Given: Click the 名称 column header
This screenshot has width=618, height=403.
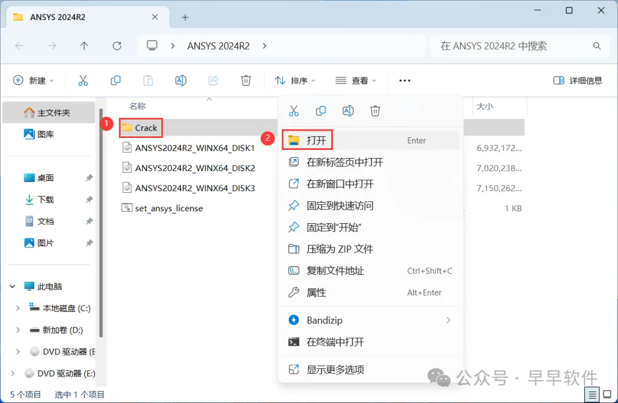Looking at the screenshot, I should click(x=137, y=106).
